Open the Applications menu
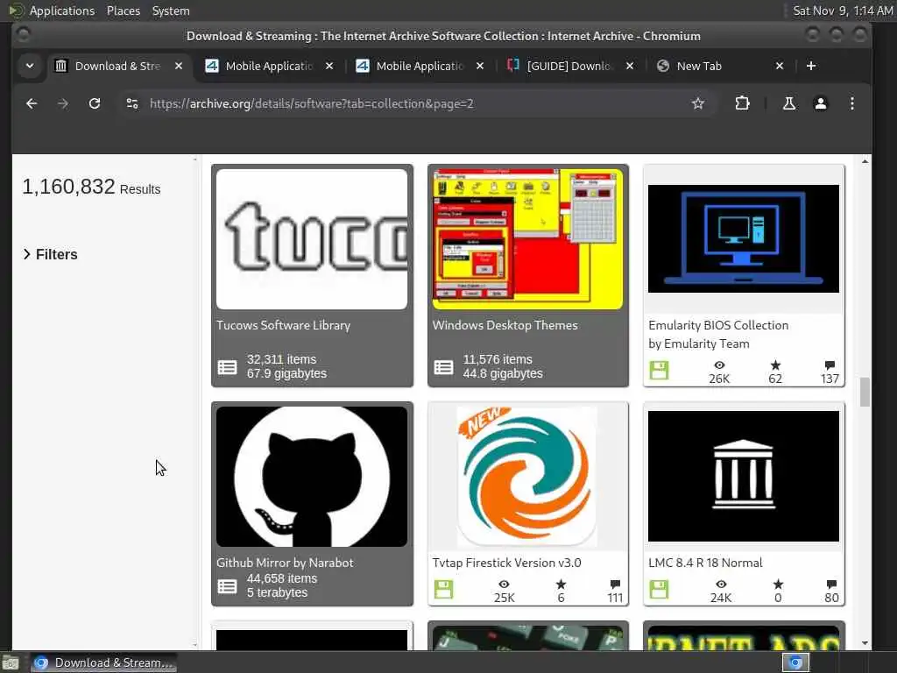The height and width of the screenshot is (673, 897). (x=62, y=11)
